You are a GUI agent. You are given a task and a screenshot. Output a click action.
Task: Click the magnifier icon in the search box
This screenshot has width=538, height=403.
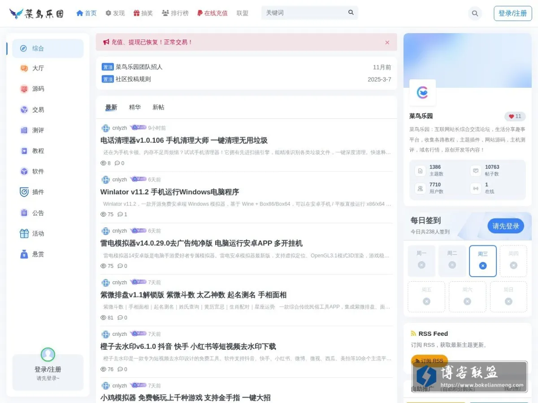(x=351, y=13)
